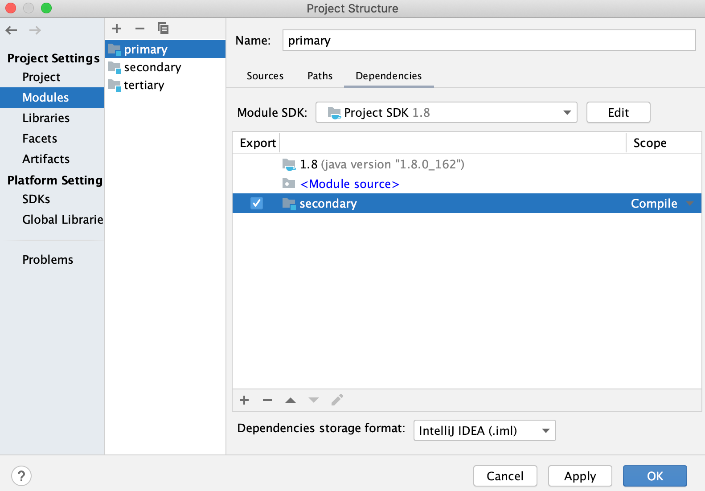Expand the Compile scope dropdown
The height and width of the screenshot is (491, 705).
pos(689,203)
